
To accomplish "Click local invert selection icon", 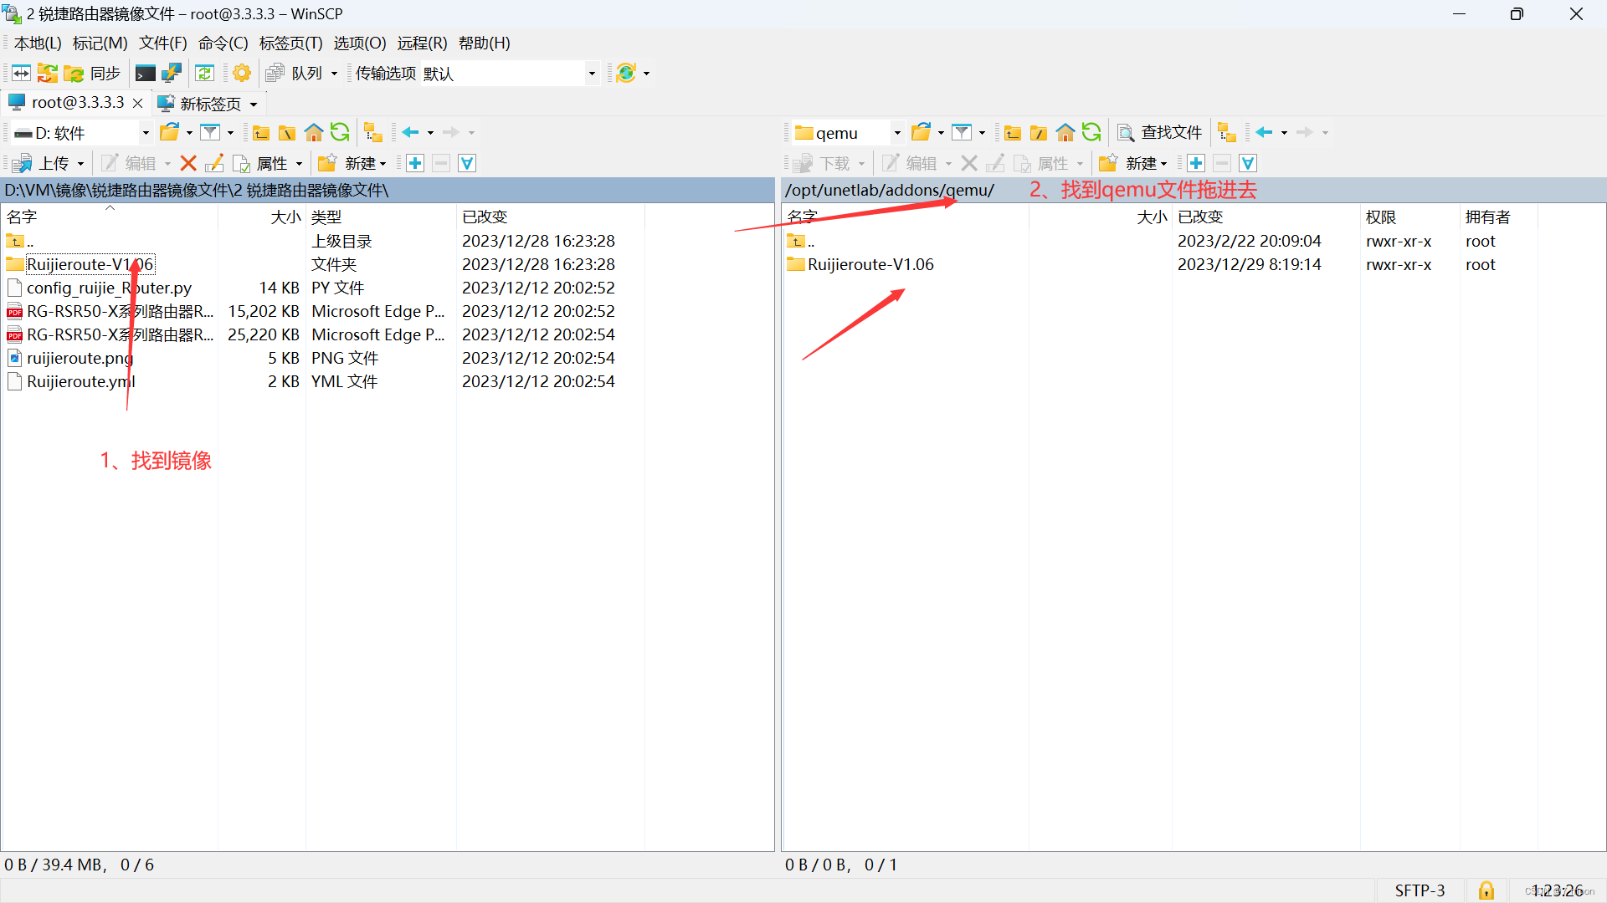I will 467,163.
